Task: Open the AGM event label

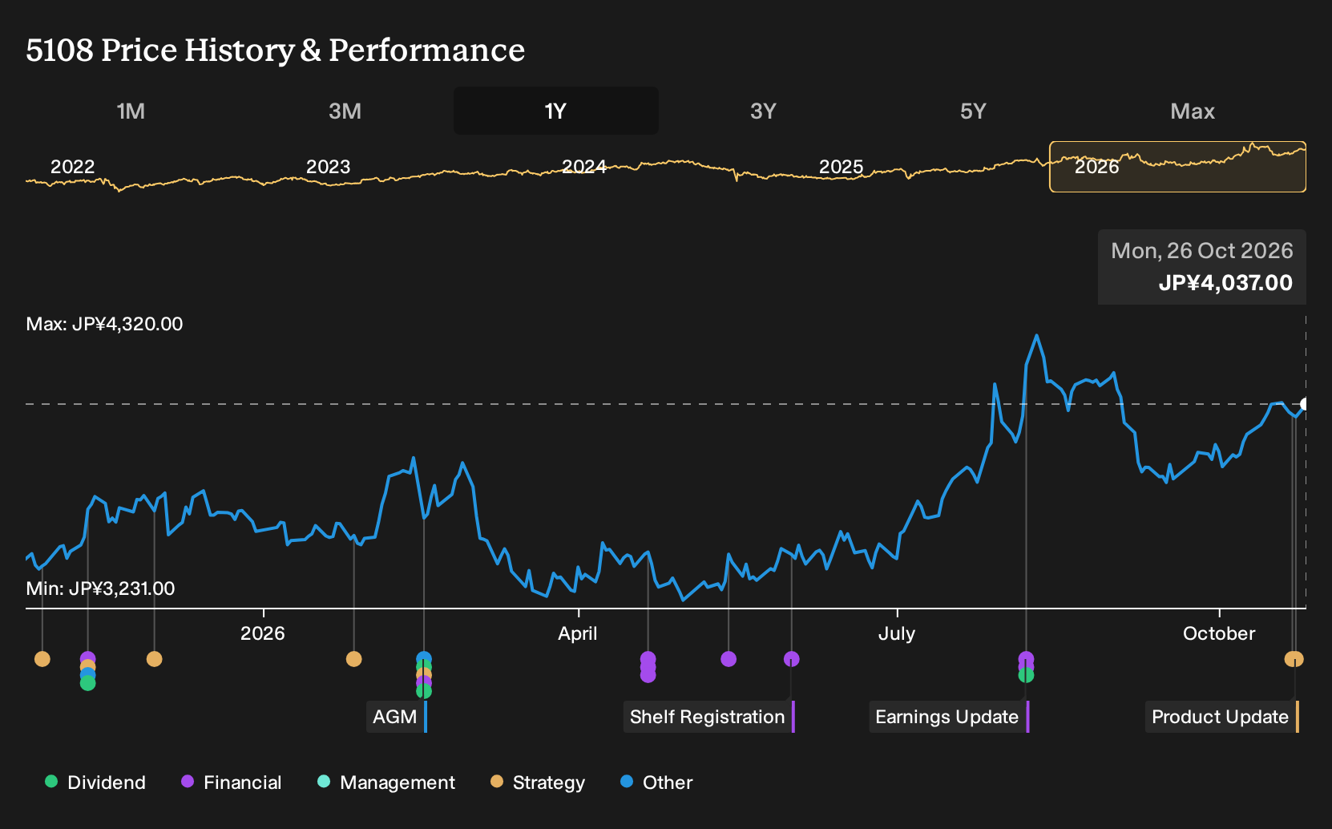Action: click(x=397, y=717)
